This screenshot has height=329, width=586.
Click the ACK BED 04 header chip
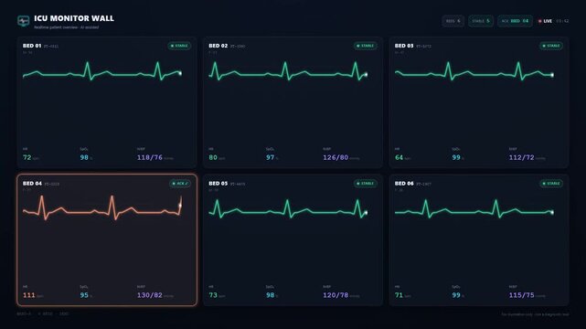(x=515, y=21)
